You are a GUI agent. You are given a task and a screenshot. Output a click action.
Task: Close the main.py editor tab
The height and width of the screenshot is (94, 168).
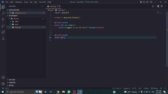click(x=60, y=6)
